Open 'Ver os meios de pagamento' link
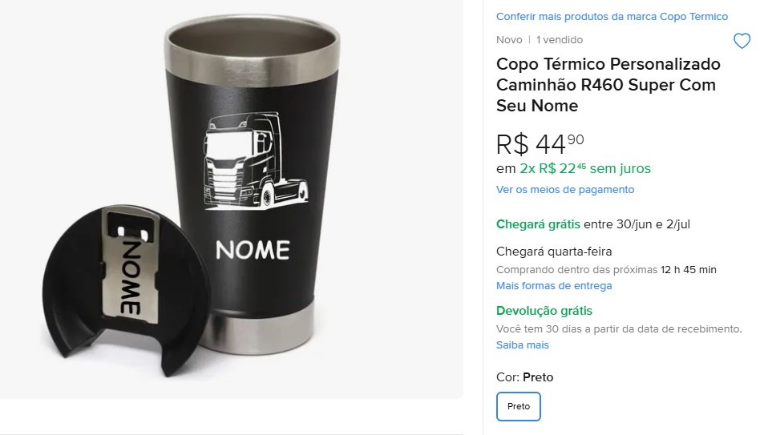Screen dimensions: 760x435 pos(564,190)
